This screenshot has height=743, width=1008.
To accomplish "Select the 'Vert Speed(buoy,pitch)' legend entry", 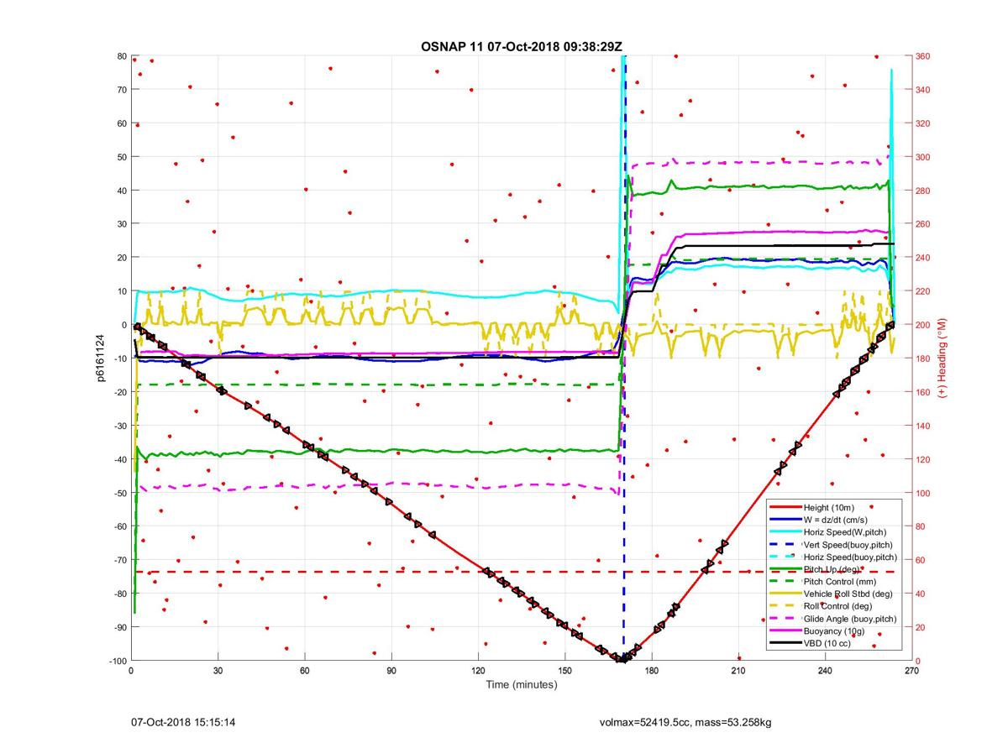I will point(848,545).
